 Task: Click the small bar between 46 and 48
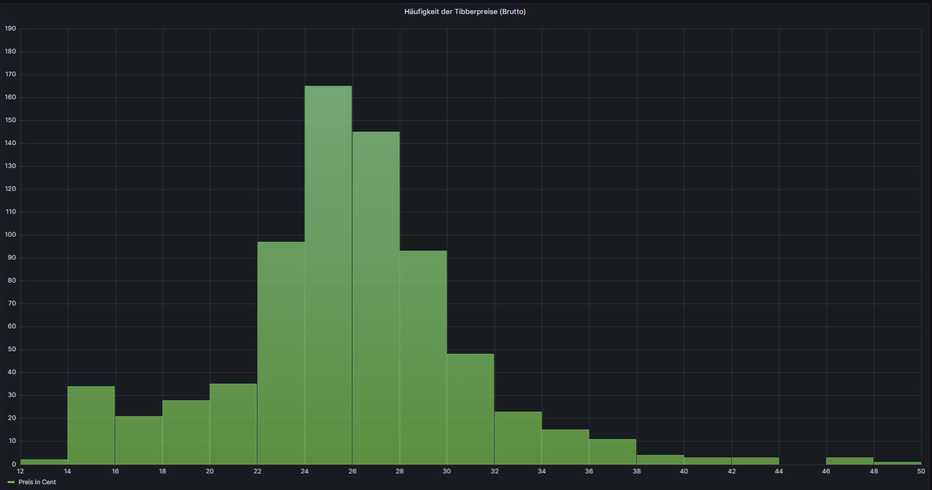click(x=850, y=461)
